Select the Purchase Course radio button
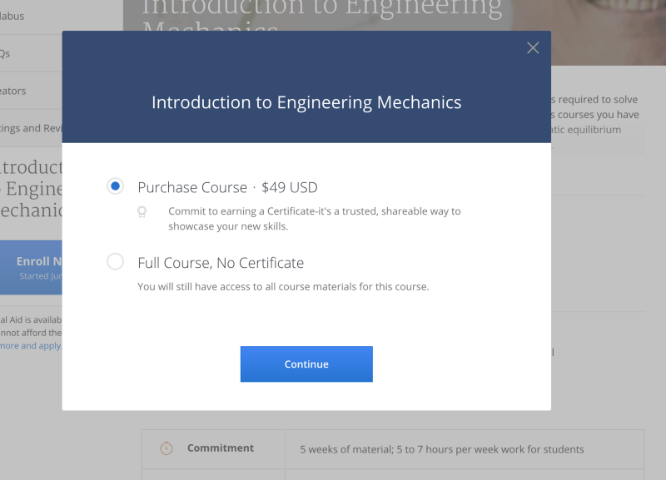 (x=116, y=186)
